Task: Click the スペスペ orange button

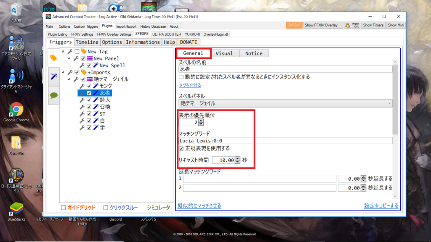Action: 294,25
